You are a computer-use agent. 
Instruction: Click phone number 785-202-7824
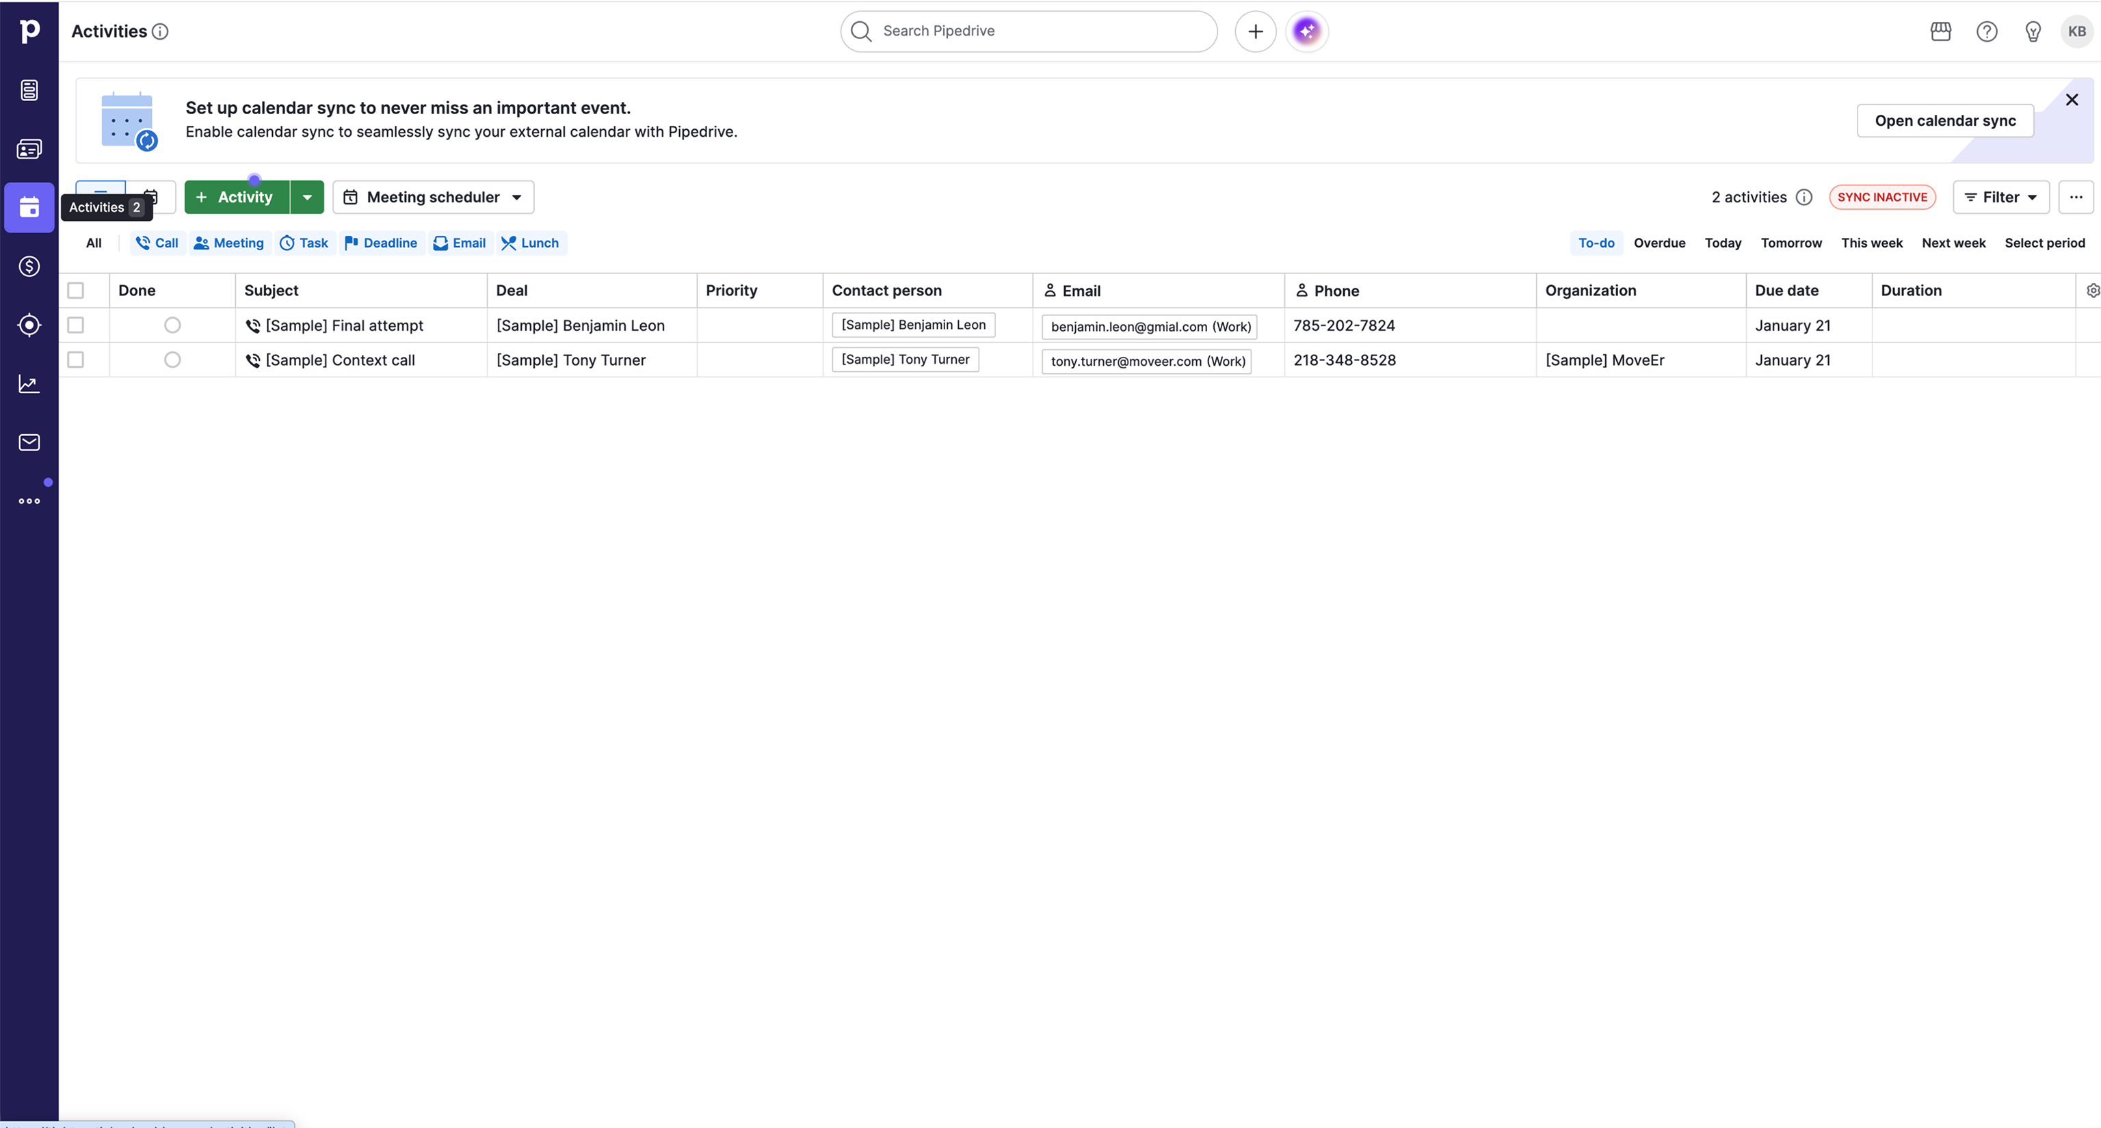click(x=1343, y=325)
